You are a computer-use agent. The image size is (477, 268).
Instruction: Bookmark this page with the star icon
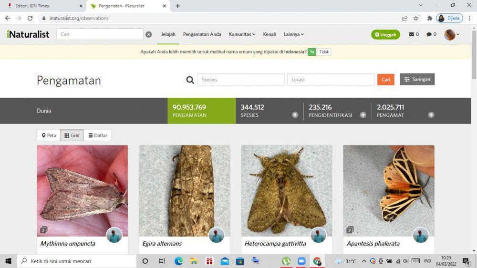point(416,18)
